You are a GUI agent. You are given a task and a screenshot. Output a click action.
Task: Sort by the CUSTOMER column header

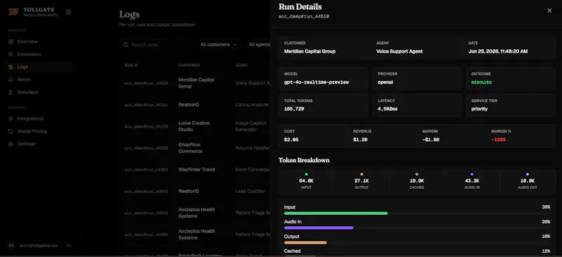(x=189, y=65)
